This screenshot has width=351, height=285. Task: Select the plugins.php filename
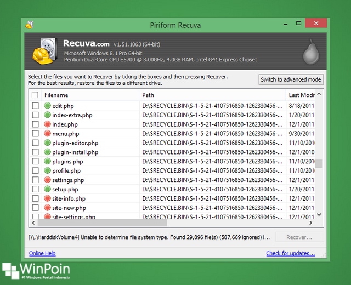pyautogui.click(x=67, y=162)
